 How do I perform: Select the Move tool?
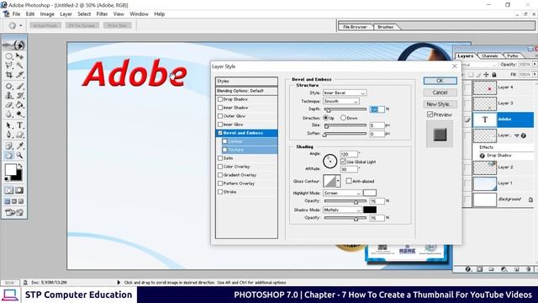tap(19, 56)
